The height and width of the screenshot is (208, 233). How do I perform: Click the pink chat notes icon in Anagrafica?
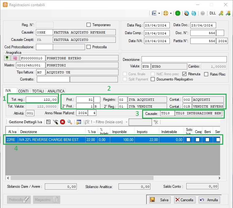tap(15, 58)
